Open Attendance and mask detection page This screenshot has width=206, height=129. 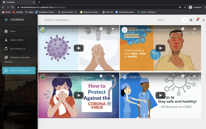[19, 59]
